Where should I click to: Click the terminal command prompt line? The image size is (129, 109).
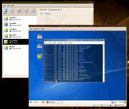coord(74,81)
